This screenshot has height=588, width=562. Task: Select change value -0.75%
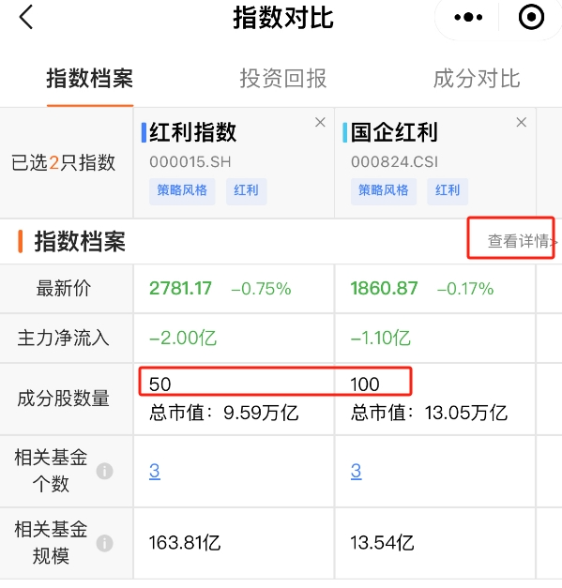[261, 289]
